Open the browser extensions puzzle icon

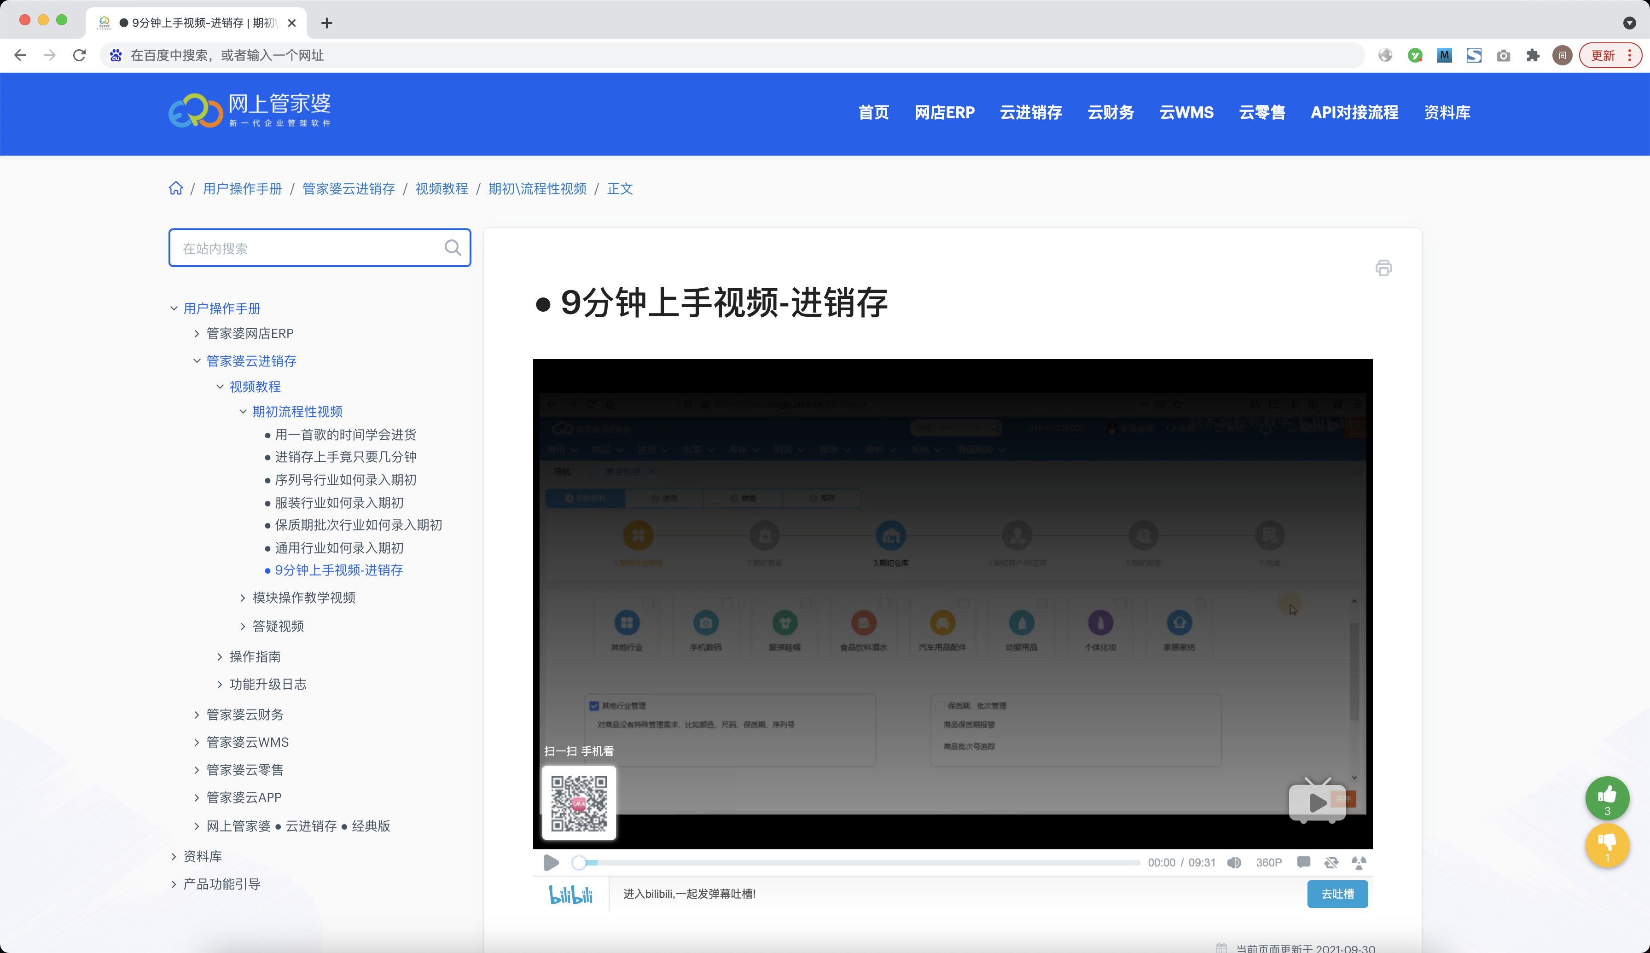1532,55
